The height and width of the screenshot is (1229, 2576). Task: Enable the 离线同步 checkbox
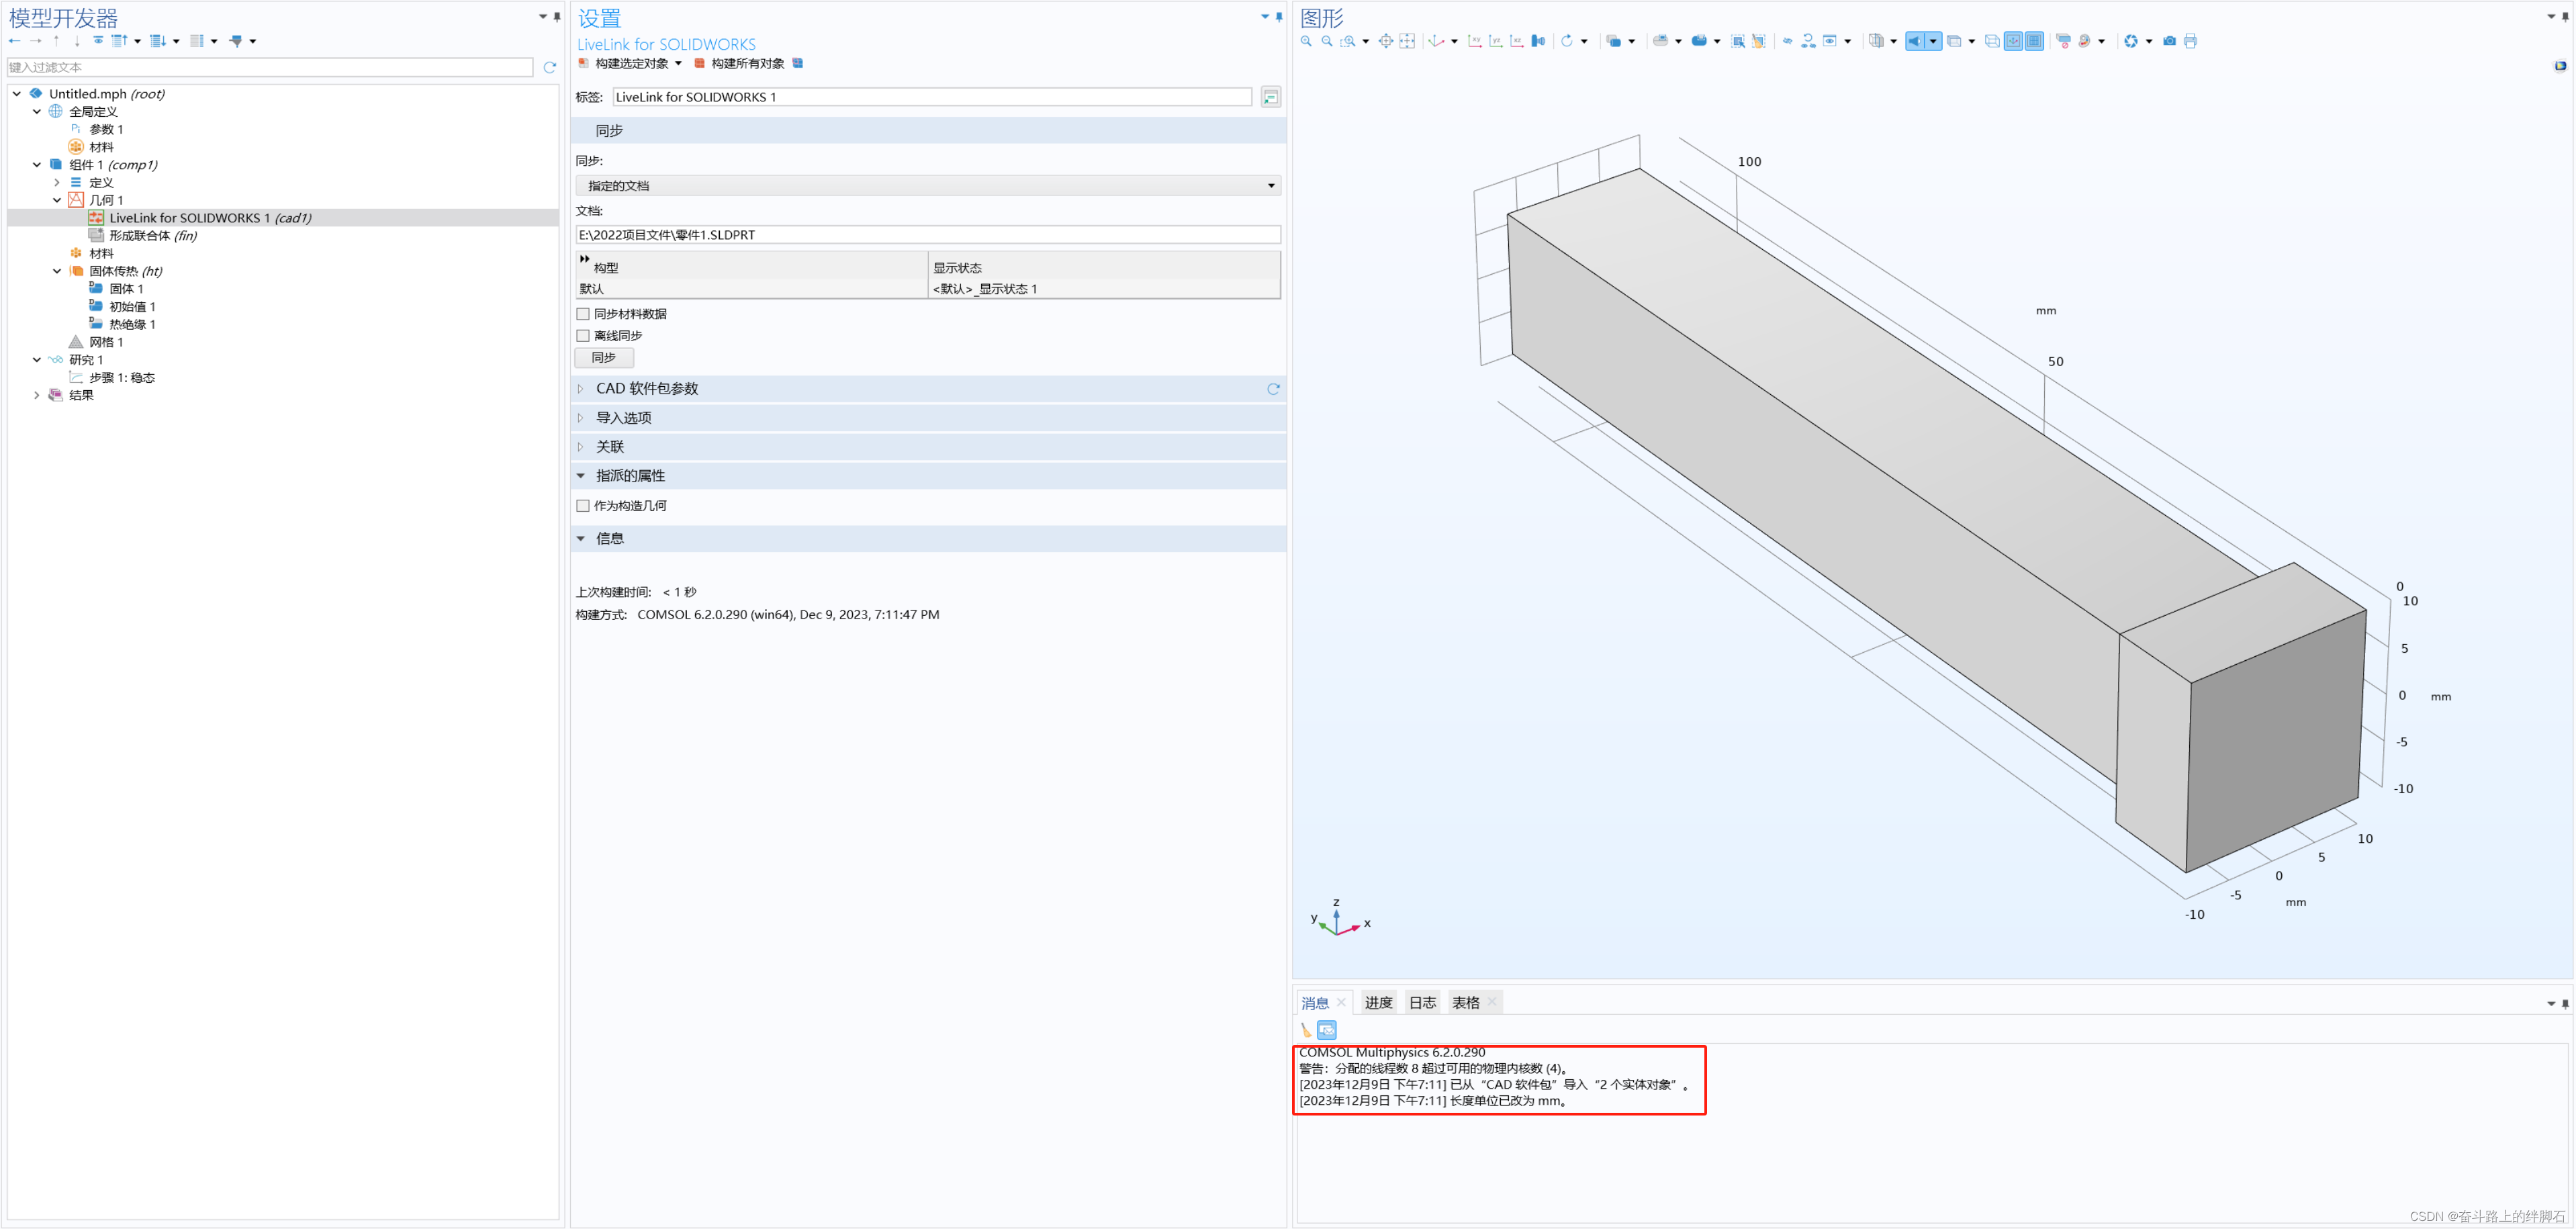click(x=583, y=335)
